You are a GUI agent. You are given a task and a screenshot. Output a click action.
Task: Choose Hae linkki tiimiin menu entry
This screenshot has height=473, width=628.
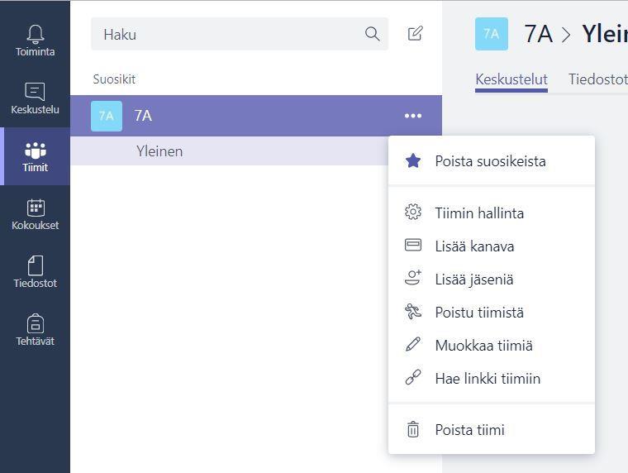click(492, 379)
